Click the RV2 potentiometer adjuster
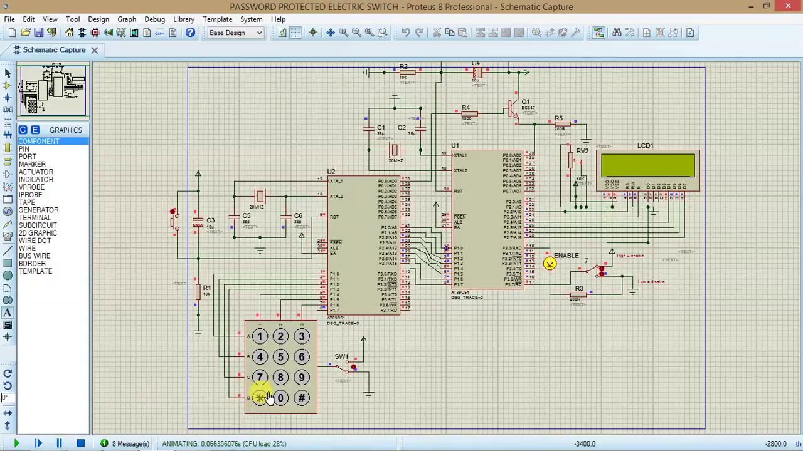 (x=570, y=162)
